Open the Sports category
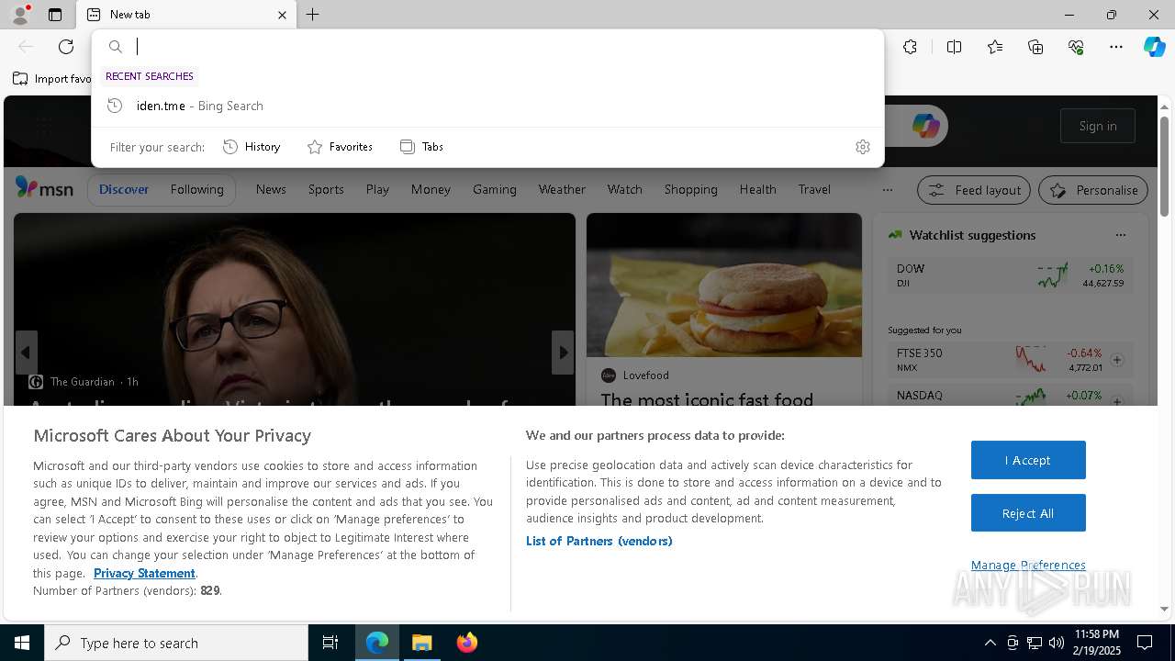1175x661 pixels. tap(326, 189)
